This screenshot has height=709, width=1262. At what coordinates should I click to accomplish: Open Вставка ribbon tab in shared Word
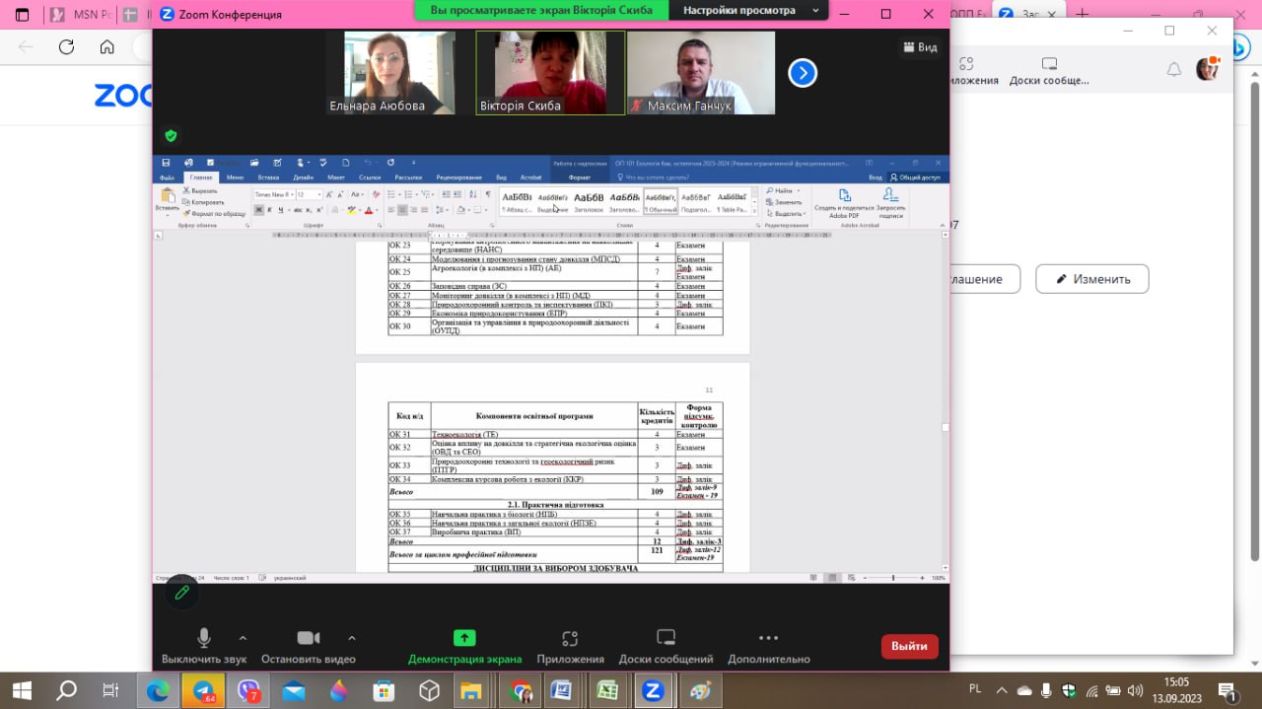pyautogui.click(x=268, y=177)
